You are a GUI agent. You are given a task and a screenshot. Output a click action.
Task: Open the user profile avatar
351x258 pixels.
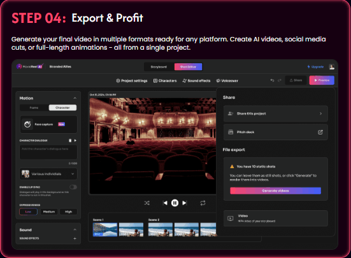pos(331,67)
